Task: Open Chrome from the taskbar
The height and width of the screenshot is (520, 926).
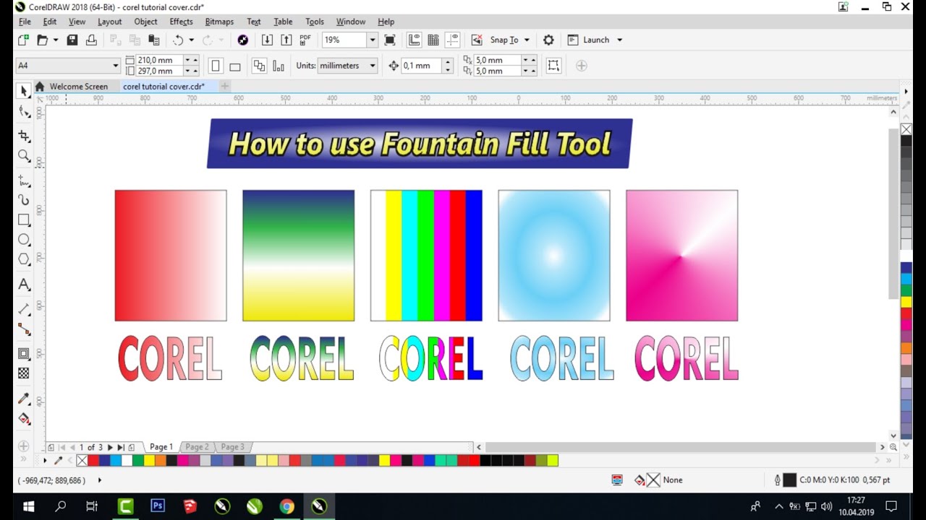Action: point(287,506)
